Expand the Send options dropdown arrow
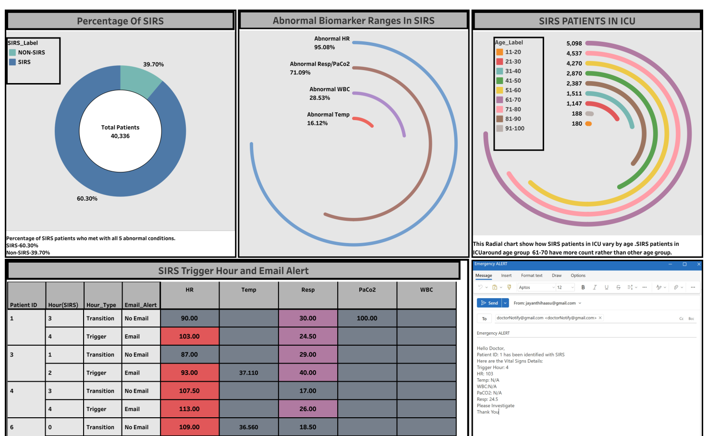 tap(505, 303)
